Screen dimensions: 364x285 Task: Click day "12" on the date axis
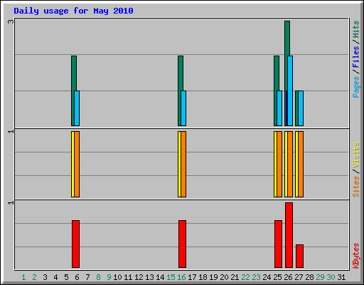(x=139, y=277)
